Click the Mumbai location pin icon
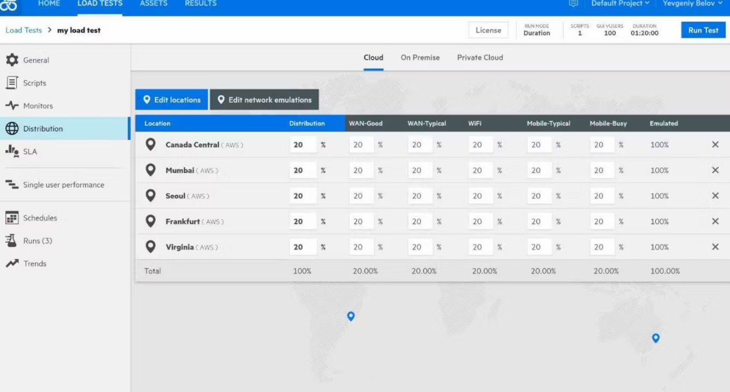Screen dimensions: 730x392 tap(151, 170)
